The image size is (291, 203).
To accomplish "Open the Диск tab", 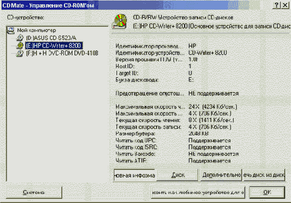I will point(177,175).
